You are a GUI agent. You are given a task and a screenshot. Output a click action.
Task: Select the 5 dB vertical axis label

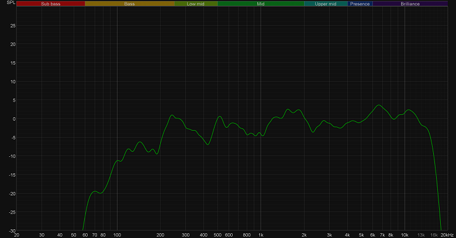[x=14, y=100]
